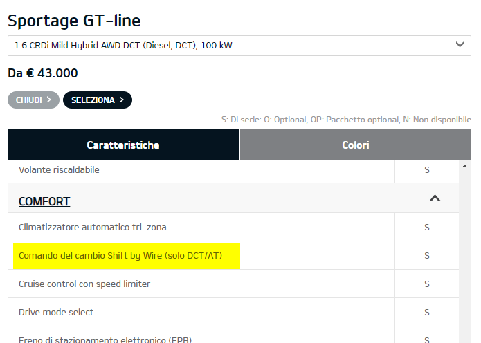481x343 pixels.
Task: Click the Freno di stazionamento elettronico row
Action: pyautogui.click(x=233, y=335)
